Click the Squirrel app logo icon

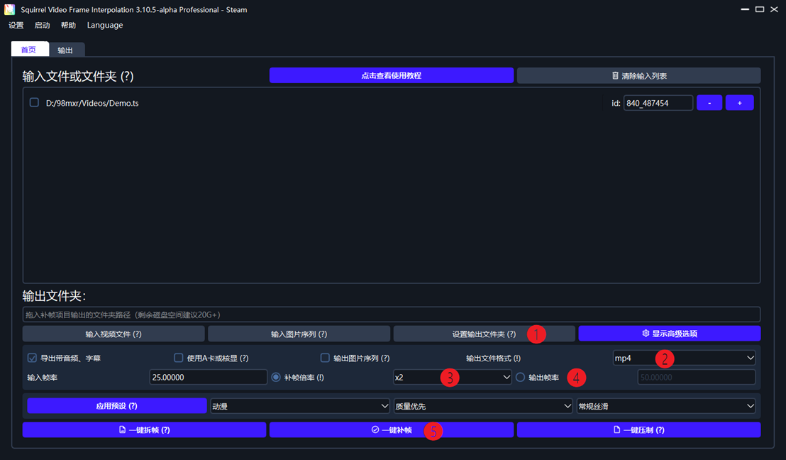9,9
